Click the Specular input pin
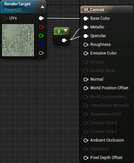134x163 pixels. 86,36
